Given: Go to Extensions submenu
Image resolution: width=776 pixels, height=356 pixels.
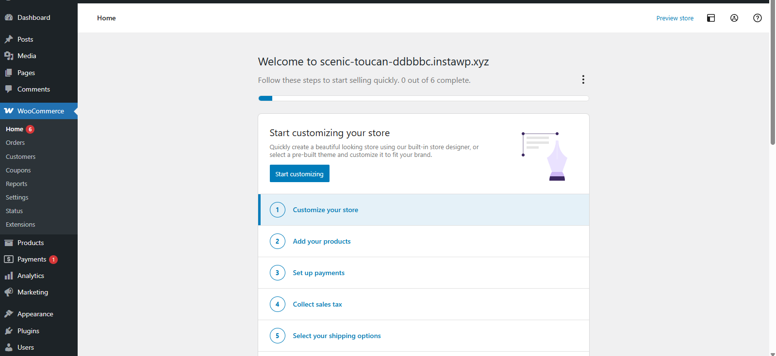Looking at the screenshot, I should click(x=39, y=225).
